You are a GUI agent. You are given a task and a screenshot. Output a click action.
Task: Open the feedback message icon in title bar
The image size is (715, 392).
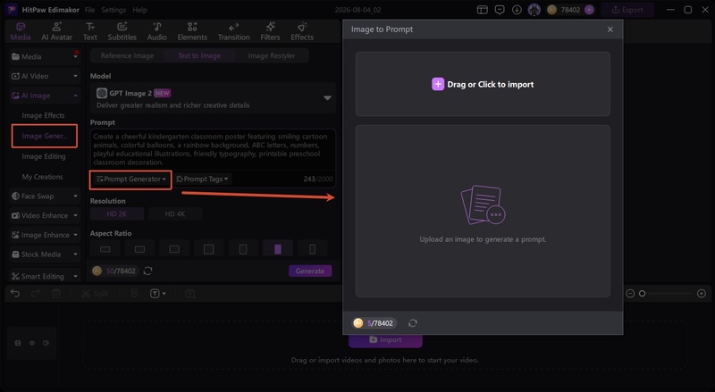(500, 10)
